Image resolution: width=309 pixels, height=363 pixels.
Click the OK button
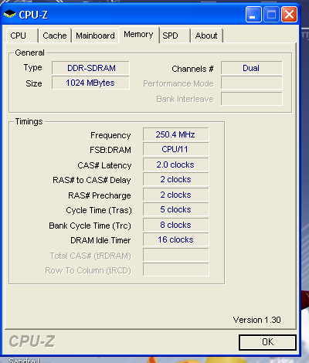pos(267,342)
